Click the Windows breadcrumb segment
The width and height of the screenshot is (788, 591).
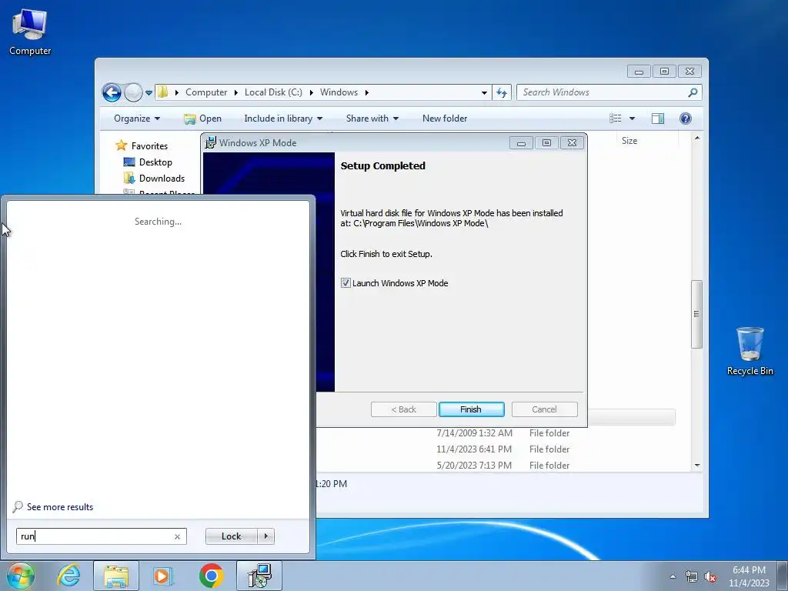[x=339, y=92]
